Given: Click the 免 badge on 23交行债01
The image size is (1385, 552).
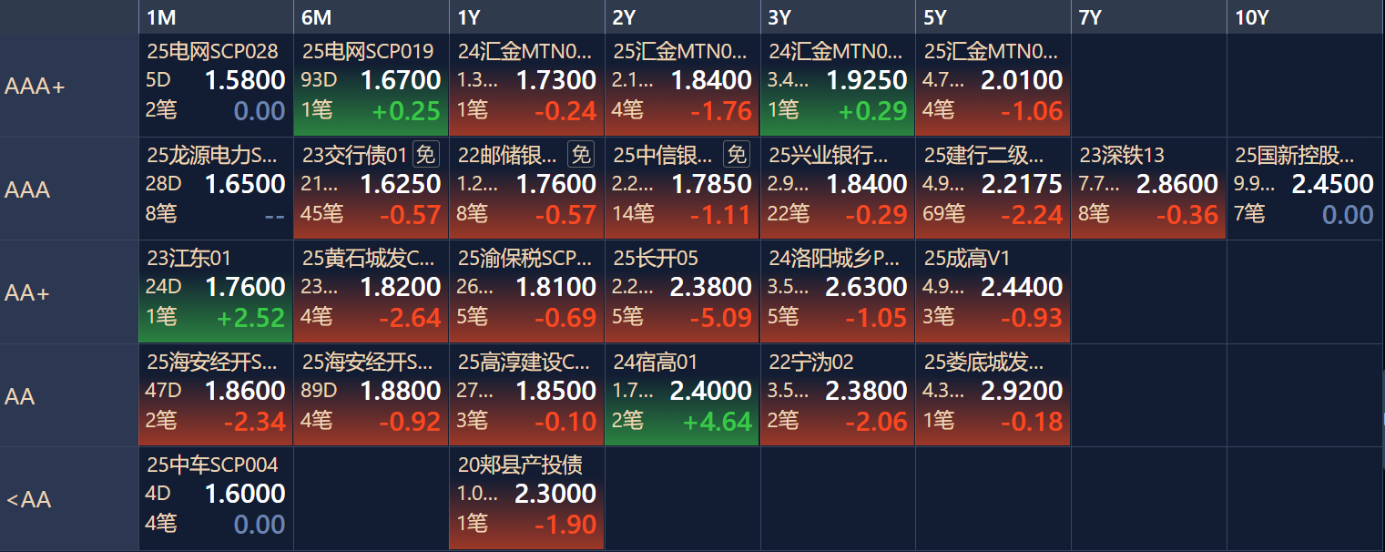Looking at the screenshot, I should (426, 155).
